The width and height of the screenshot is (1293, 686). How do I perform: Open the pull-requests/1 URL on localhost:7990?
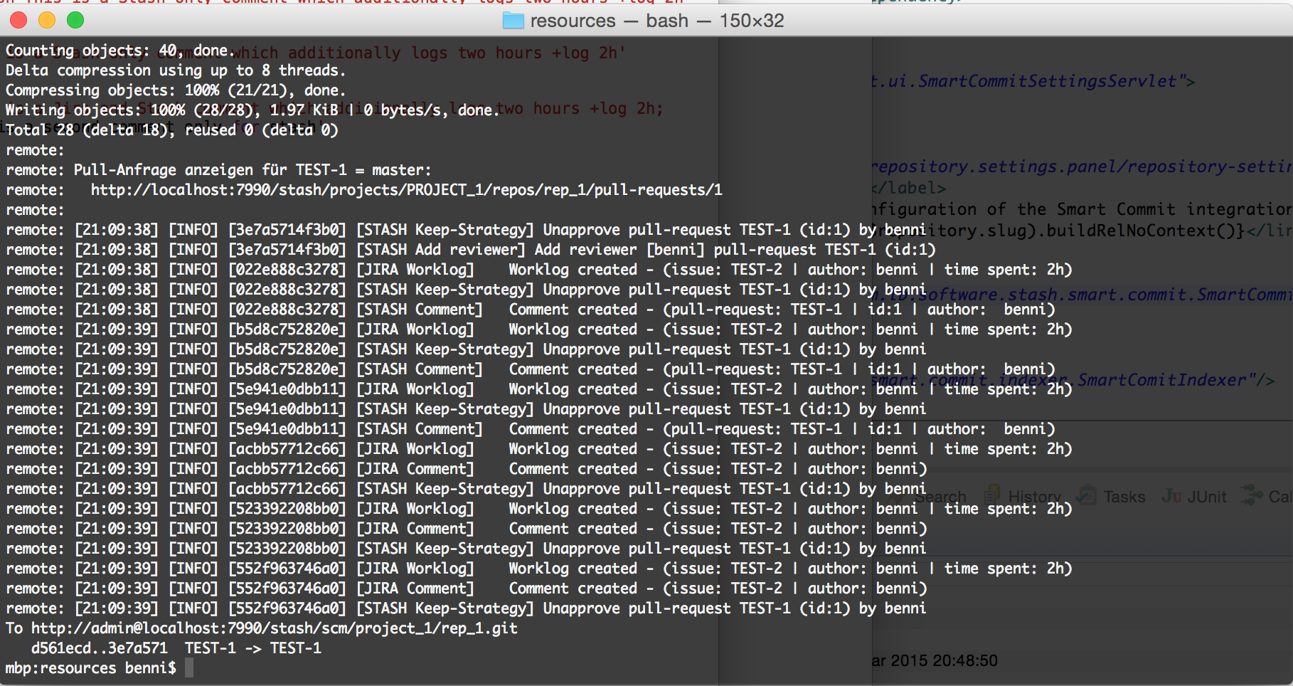click(407, 190)
